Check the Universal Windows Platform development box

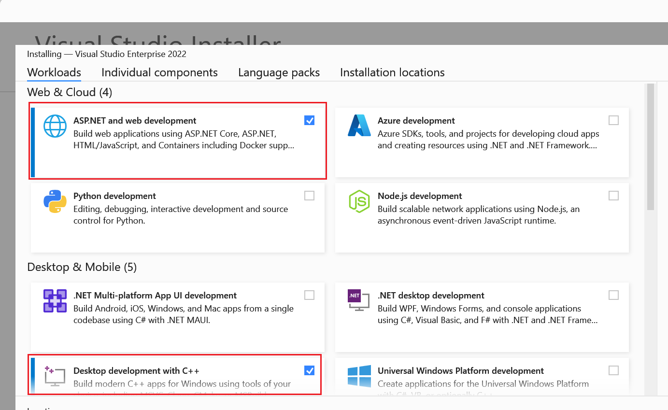[613, 370]
